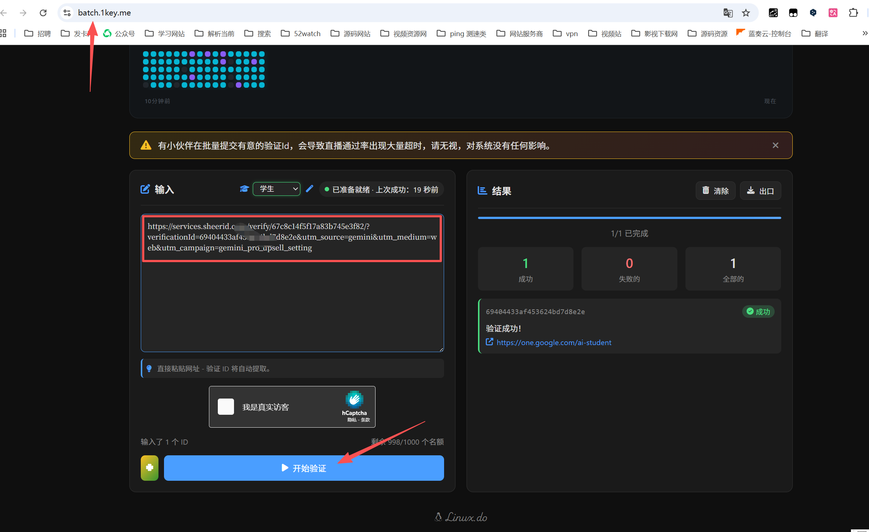Select the pen edit icon next to 学生 dropdown

[309, 189]
